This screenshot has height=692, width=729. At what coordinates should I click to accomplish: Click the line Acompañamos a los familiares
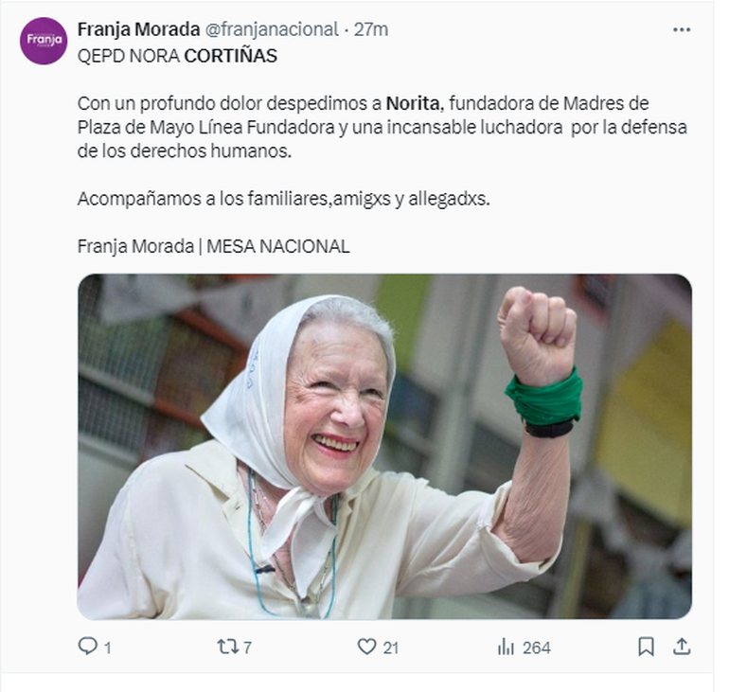tap(284, 199)
